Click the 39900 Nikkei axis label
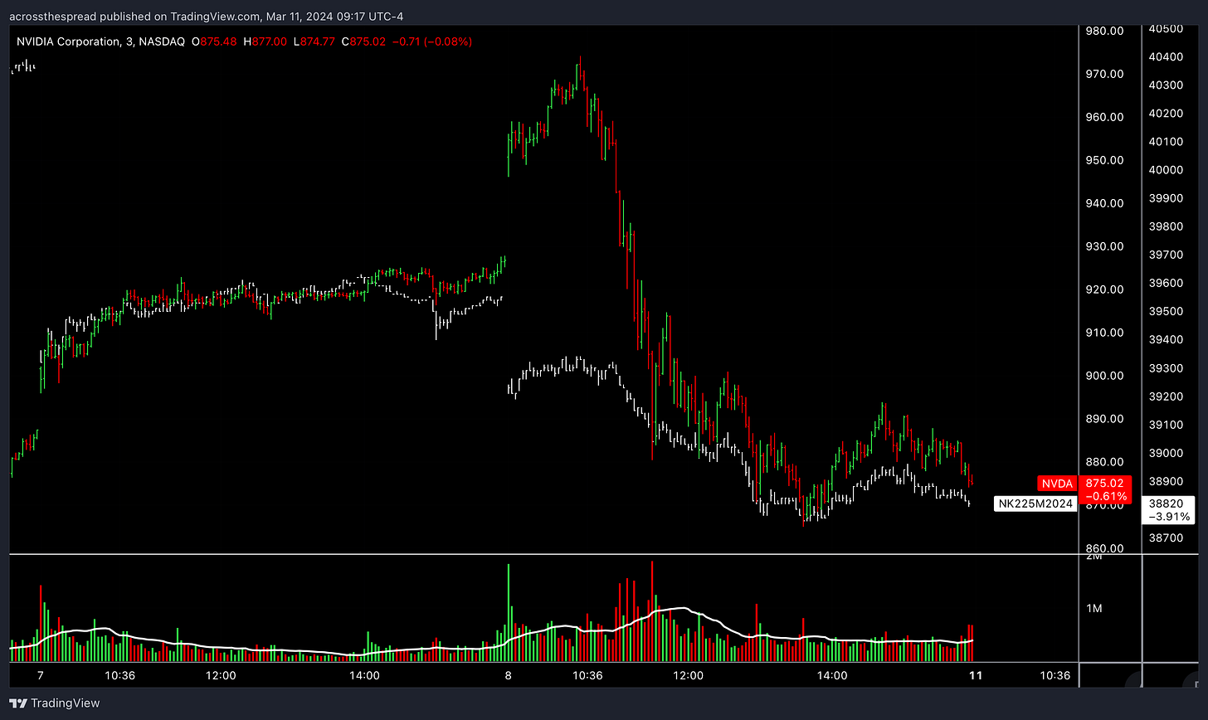 tap(1166, 198)
